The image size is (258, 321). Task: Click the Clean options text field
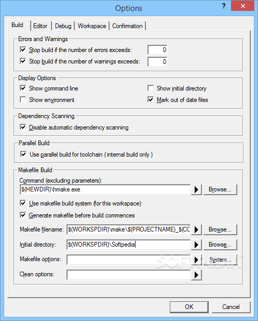pyautogui.click(x=129, y=275)
